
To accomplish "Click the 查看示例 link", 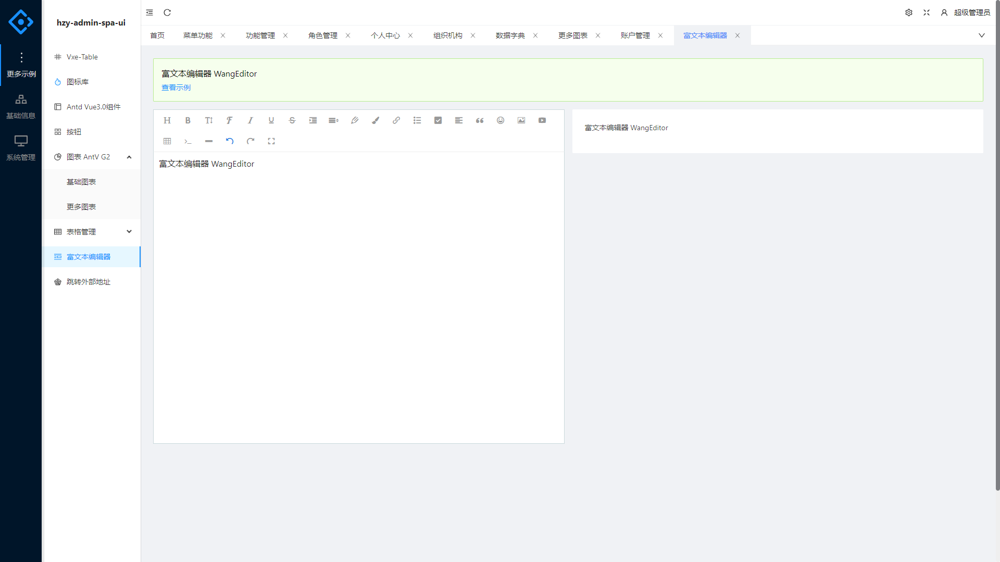I will [x=176, y=88].
